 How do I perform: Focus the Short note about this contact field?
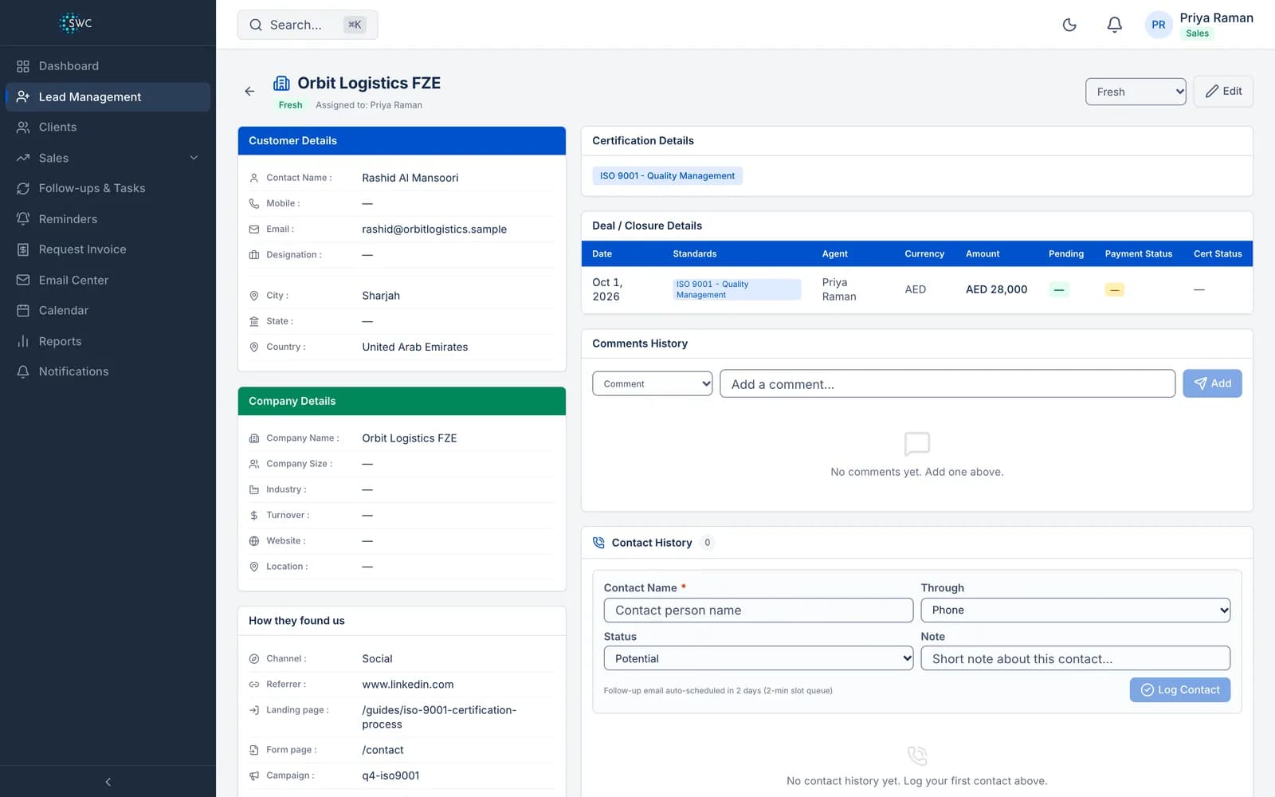[1075, 658]
